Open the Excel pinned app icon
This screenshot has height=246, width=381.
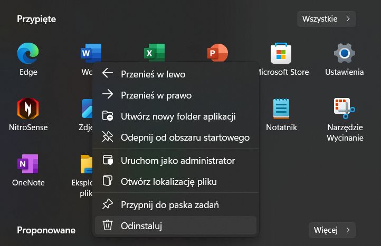[x=154, y=52]
